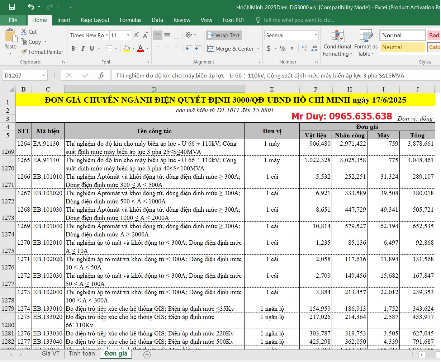Click the Percent Style icon
This screenshot has height=362, width=441.
281,48
